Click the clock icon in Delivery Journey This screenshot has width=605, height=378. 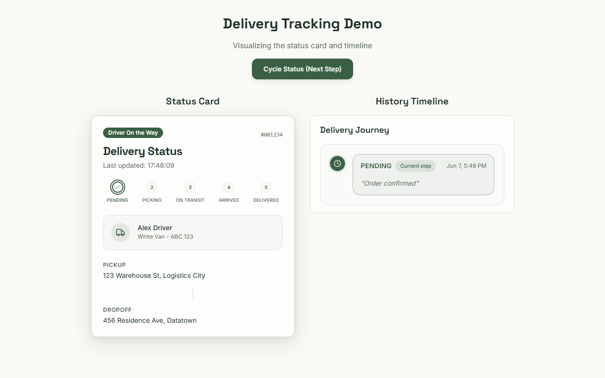coord(337,163)
